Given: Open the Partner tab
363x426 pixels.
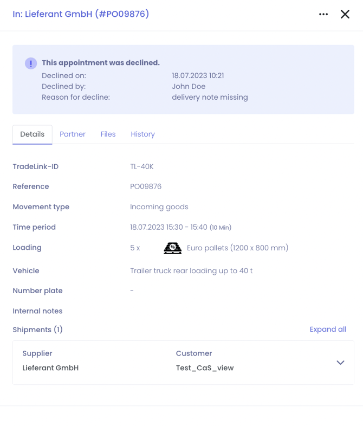Looking at the screenshot, I should pyautogui.click(x=73, y=134).
